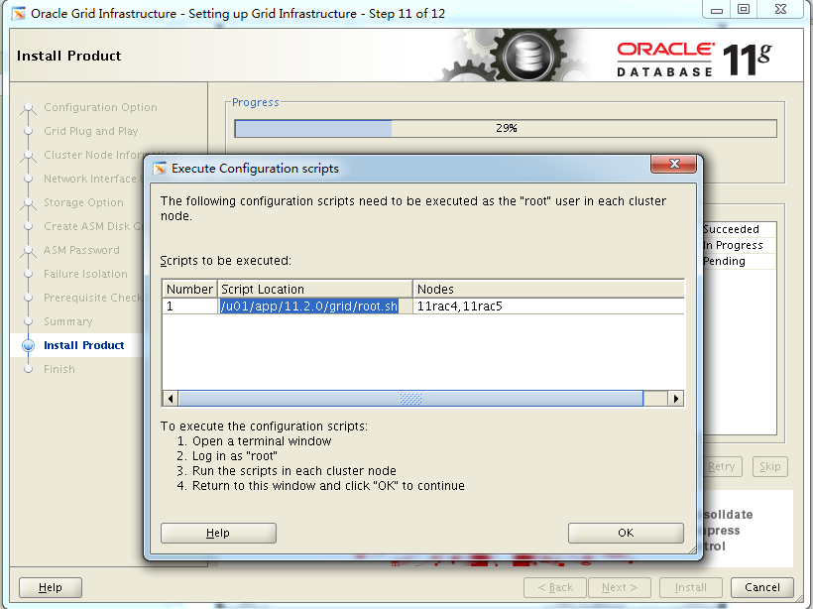Click the 29% installation progress bar
The height and width of the screenshot is (609, 813).
point(506,128)
